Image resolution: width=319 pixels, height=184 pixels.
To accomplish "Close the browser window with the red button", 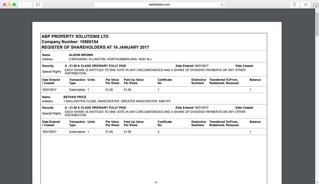I will coord(5,5).
